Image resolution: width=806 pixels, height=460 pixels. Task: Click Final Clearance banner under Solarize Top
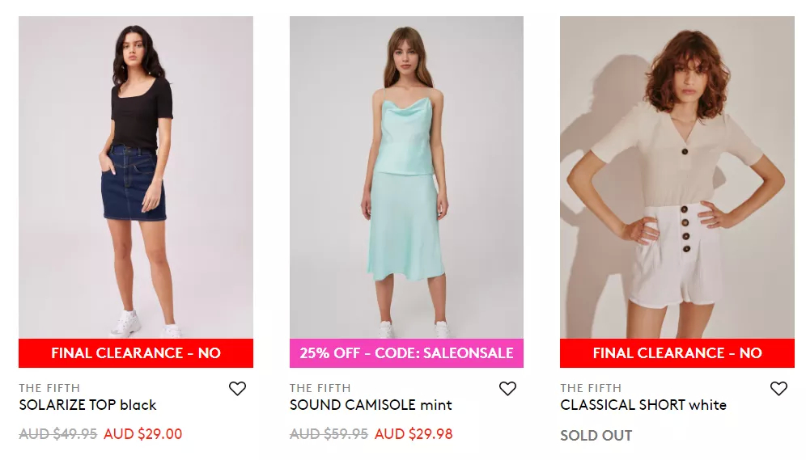pyautogui.click(x=136, y=353)
